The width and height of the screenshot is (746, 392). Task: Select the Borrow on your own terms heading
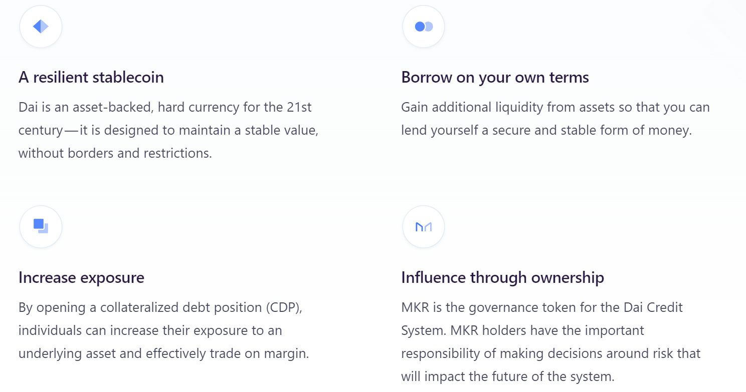(x=495, y=77)
